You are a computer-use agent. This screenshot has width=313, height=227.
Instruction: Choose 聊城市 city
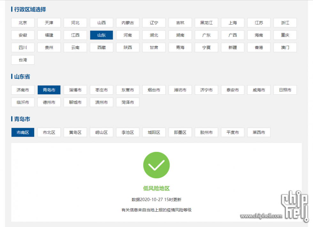(75, 102)
